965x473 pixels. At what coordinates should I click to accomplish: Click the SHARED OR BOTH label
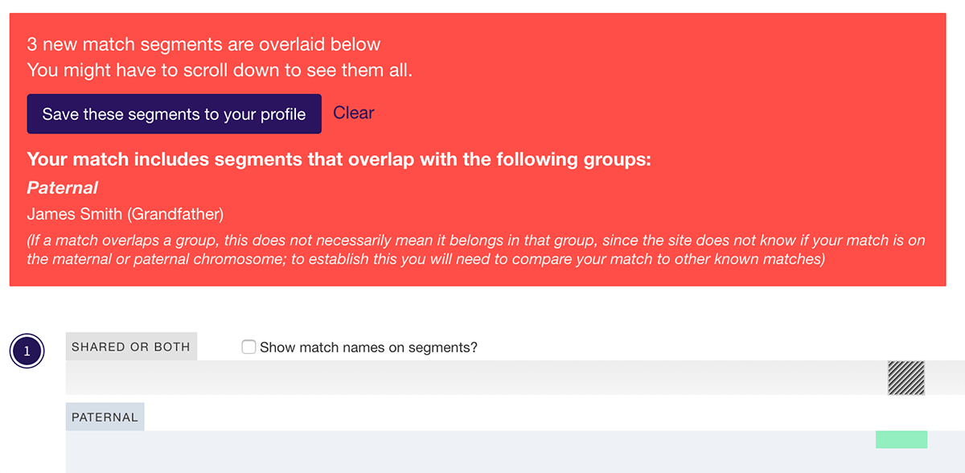131,347
